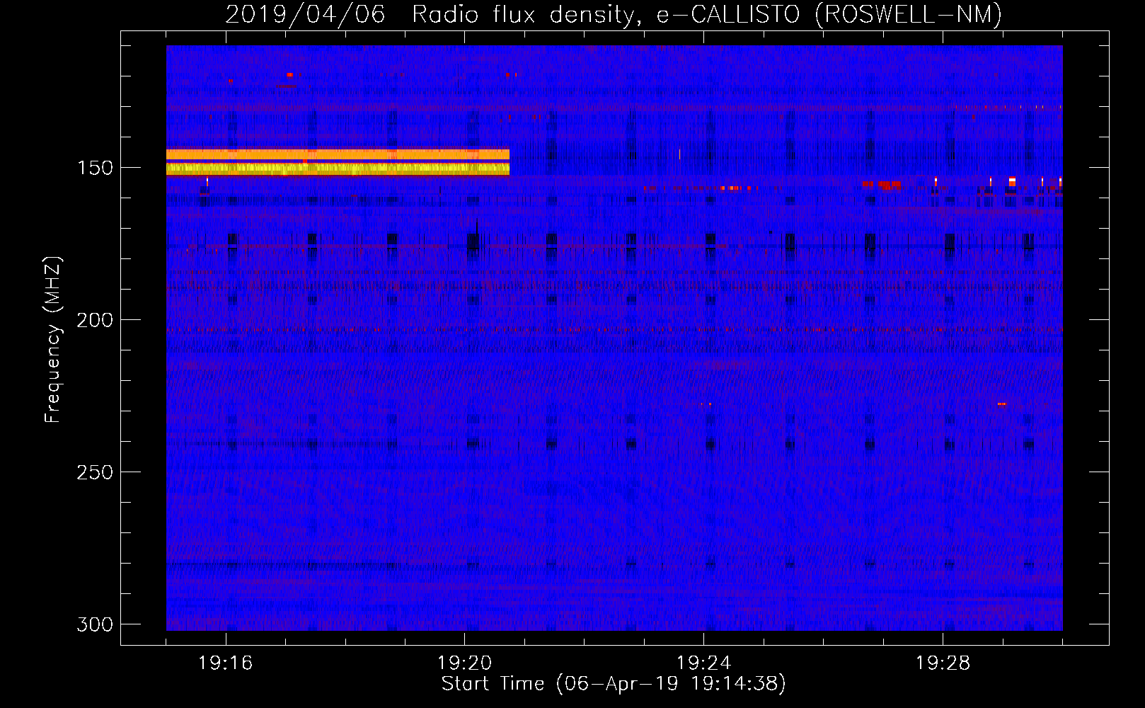Viewport: 1145px width, 708px height.
Task: Click the 150 frequency tick label
Action: pos(95,168)
